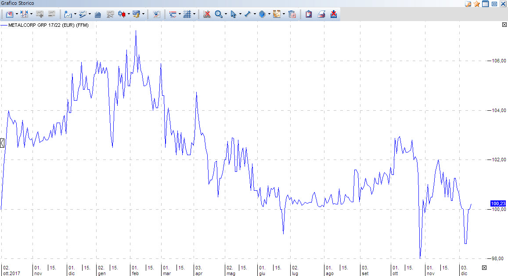
Task: Open the candlestick chart type dropdown arrow
Action: pyautogui.click(x=129, y=14)
